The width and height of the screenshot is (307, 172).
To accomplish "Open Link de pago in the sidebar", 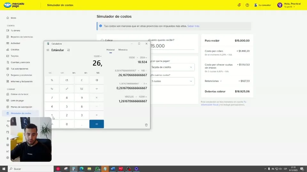I will click(17, 101).
